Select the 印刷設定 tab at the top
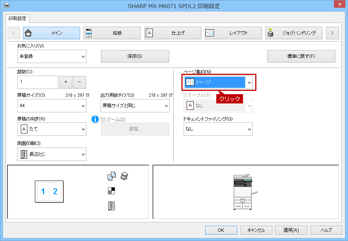The height and width of the screenshot is (241, 348). pos(17,19)
